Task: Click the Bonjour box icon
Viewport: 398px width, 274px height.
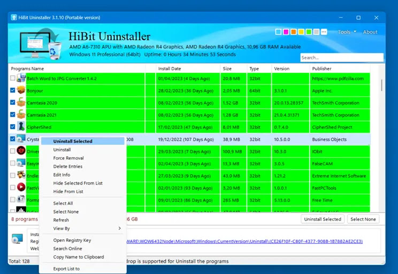Action: pyautogui.click(x=21, y=90)
